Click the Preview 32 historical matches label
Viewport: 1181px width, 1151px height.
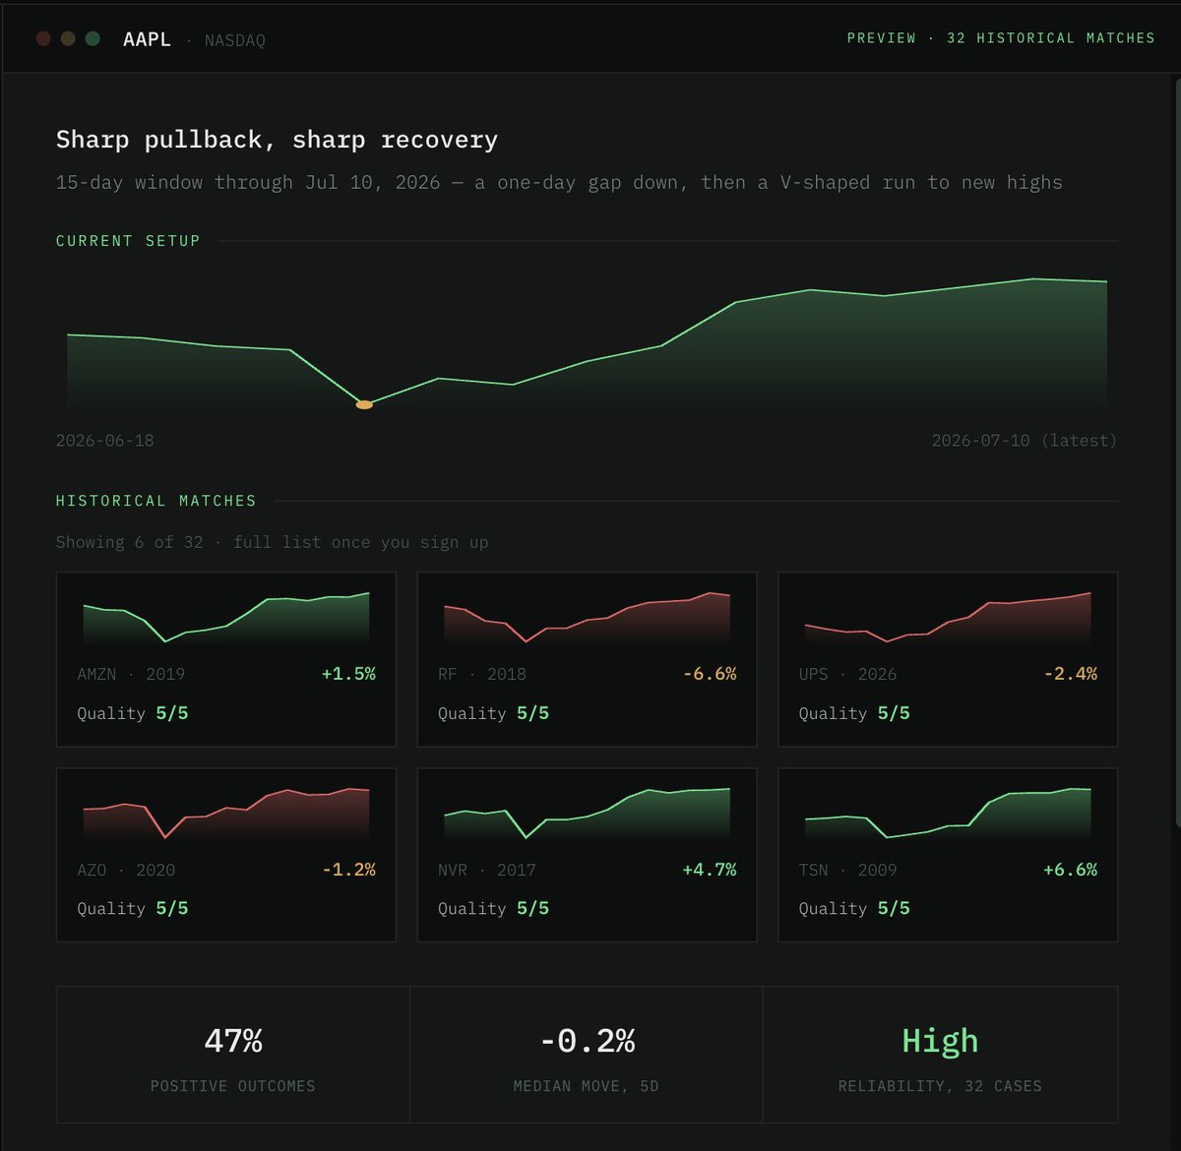(x=1001, y=37)
